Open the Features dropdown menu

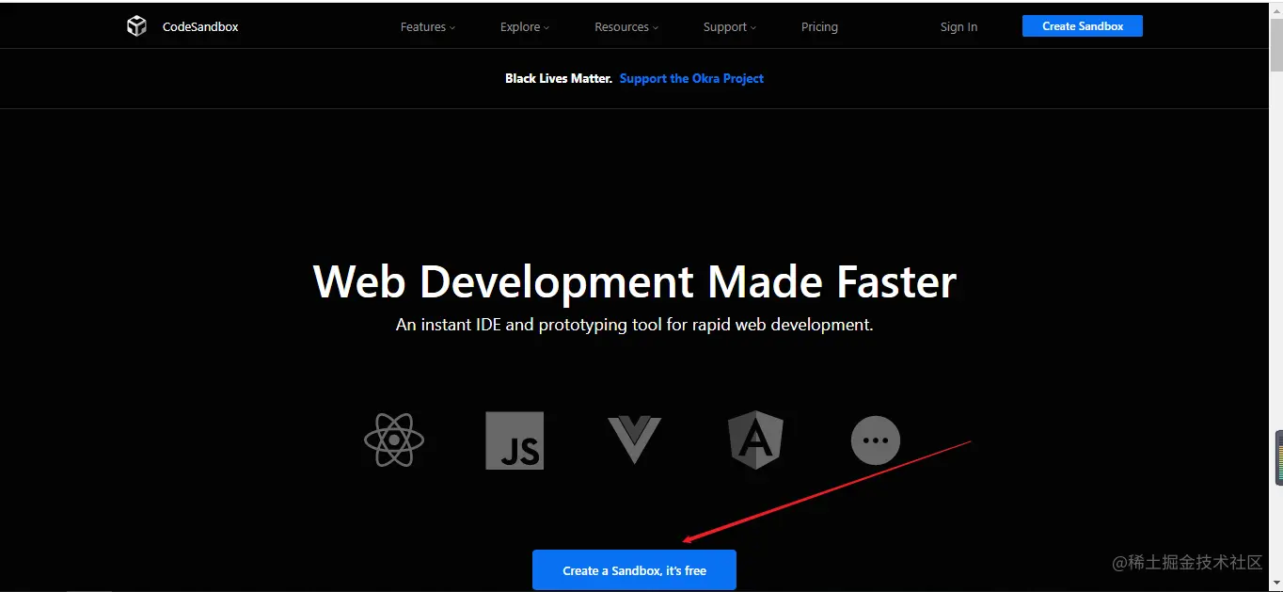(x=428, y=27)
